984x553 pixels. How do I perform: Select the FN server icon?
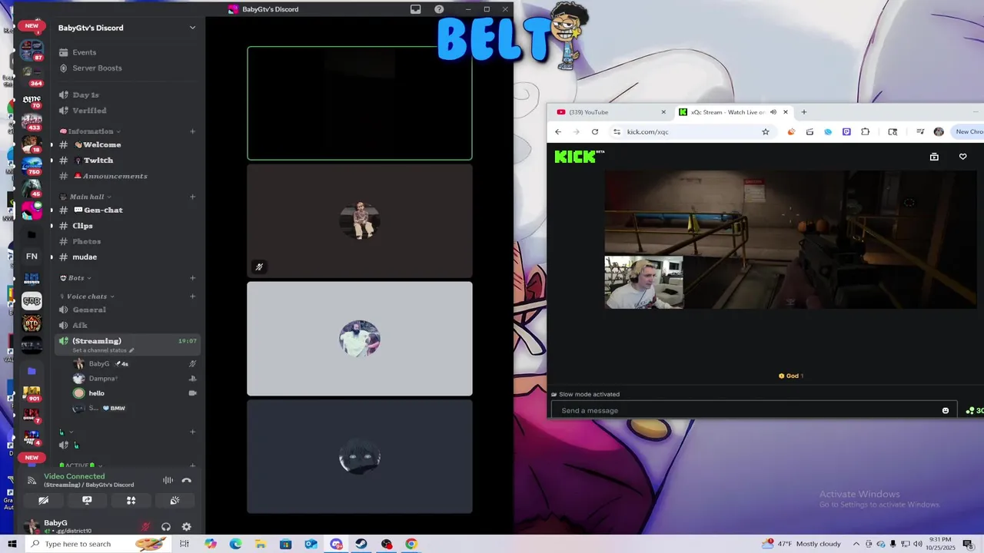pyautogui.click(x=32, y=257)
